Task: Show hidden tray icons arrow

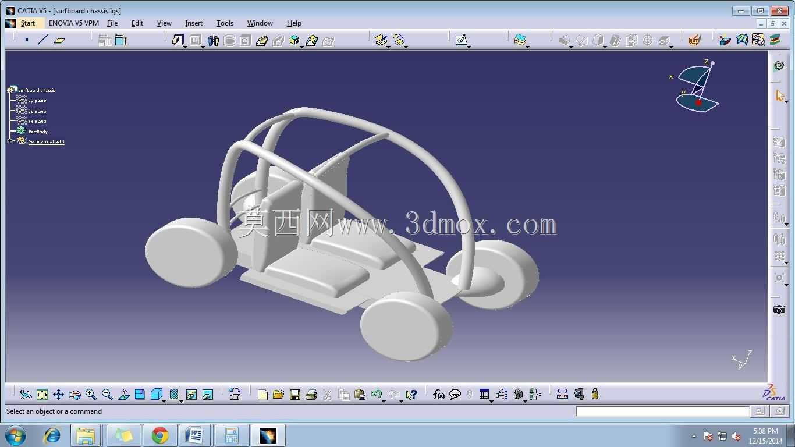Action: click(x=694, y=436)
